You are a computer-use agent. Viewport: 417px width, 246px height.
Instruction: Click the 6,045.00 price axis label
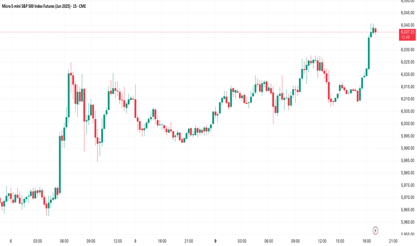coord(408,13)
